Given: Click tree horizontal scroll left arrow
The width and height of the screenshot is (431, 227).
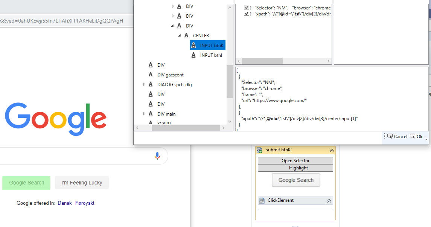Looking at the screenshot, I should point(137,128).
